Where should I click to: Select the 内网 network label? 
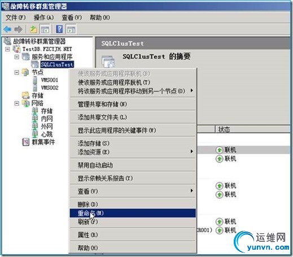click(47, 119)
